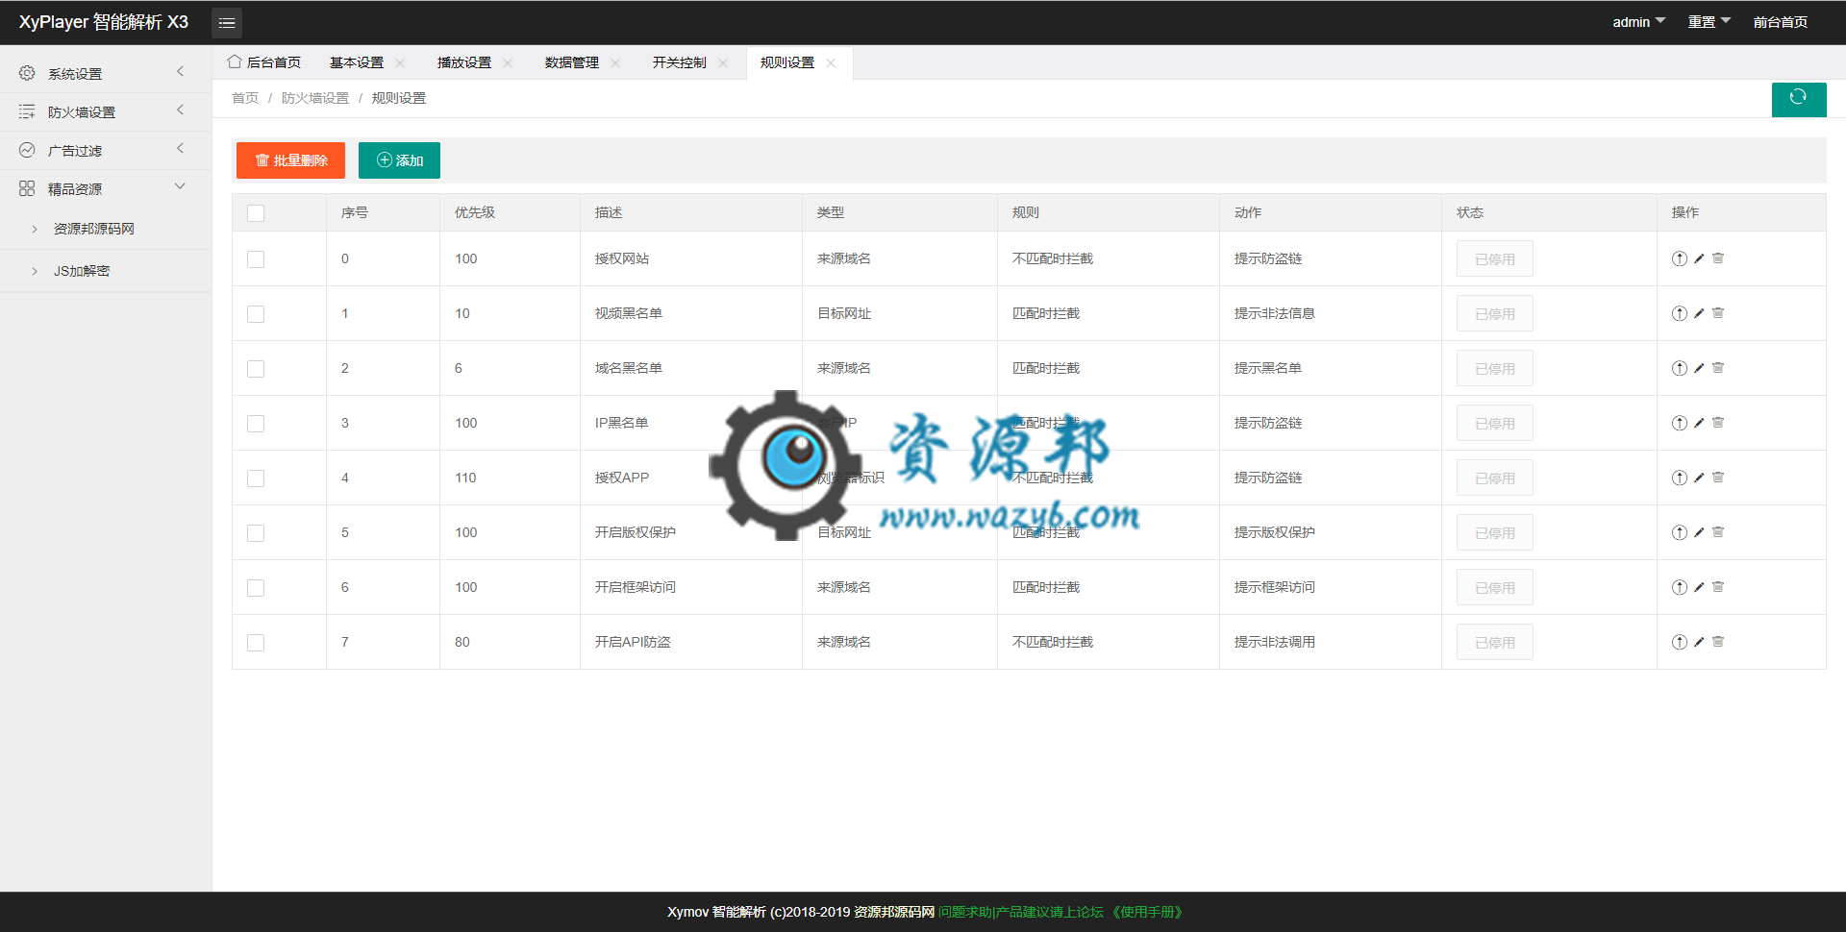Click the 广告过滤 sidebar icon
Screen dimensions: 1846x932
[x=27, y=150]
